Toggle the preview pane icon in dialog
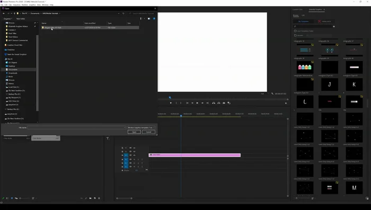 [149, 19]
